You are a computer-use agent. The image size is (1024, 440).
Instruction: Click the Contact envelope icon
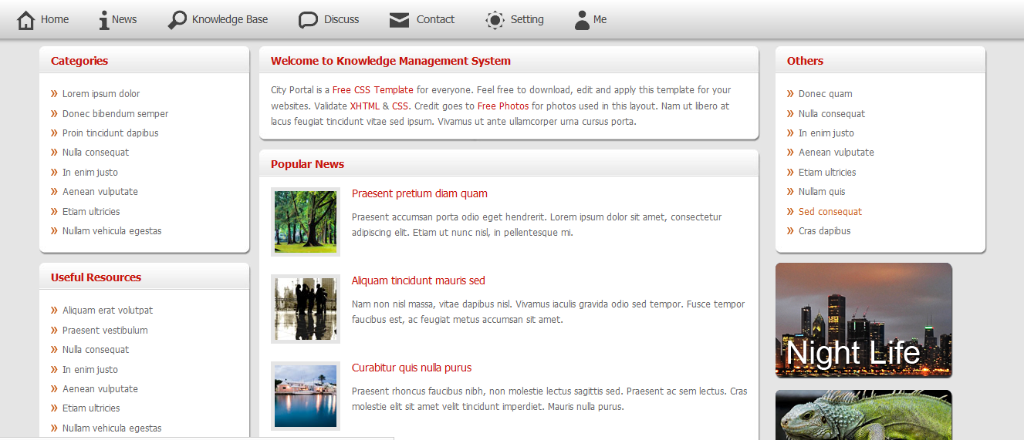click(x=399, y=20)
